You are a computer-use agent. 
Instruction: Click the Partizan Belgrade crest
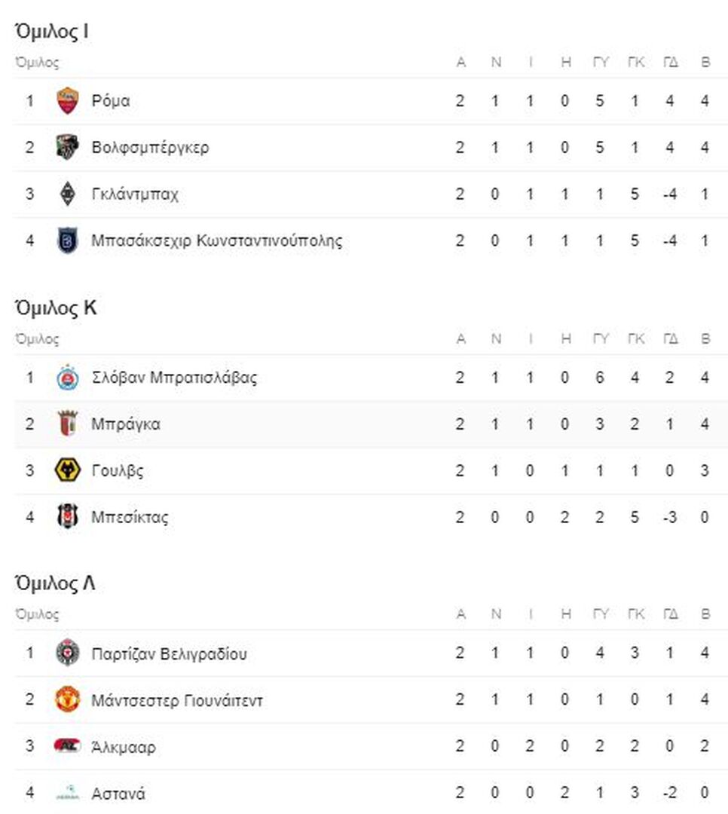tap(68, 653)
